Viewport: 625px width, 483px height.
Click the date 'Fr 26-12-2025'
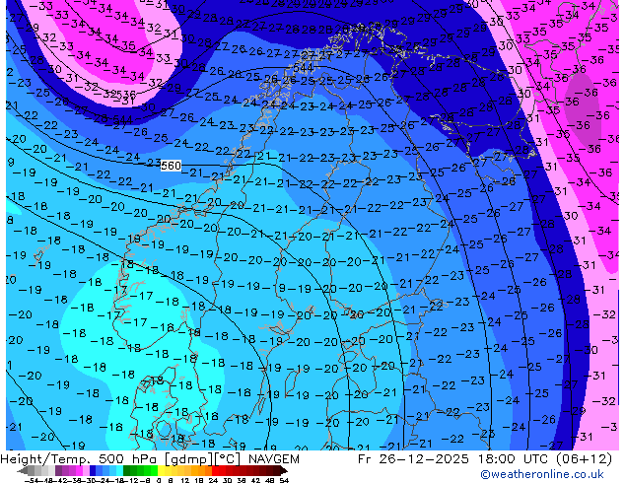pos(413,459)
